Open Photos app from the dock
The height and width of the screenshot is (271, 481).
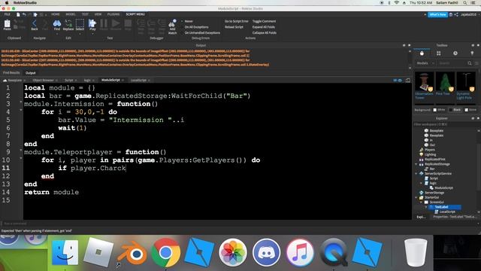(x=233, y=253)
